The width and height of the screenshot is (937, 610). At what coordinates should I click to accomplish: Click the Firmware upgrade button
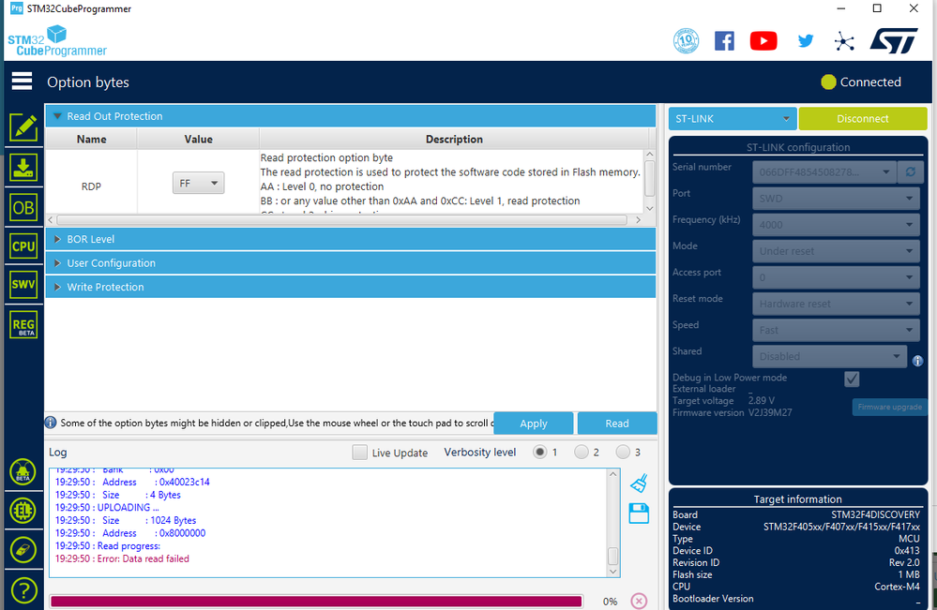[890, 407]
